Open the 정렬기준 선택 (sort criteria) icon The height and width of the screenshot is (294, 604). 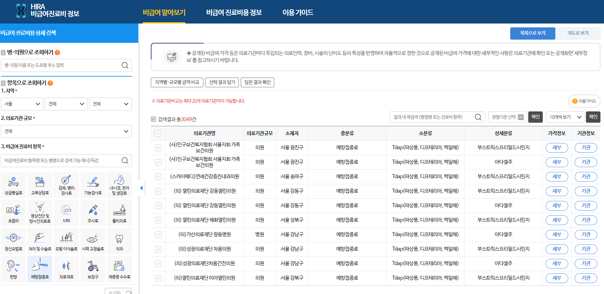tap(521, 117)
